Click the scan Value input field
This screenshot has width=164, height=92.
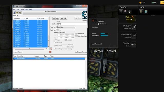tap(72, 24)
